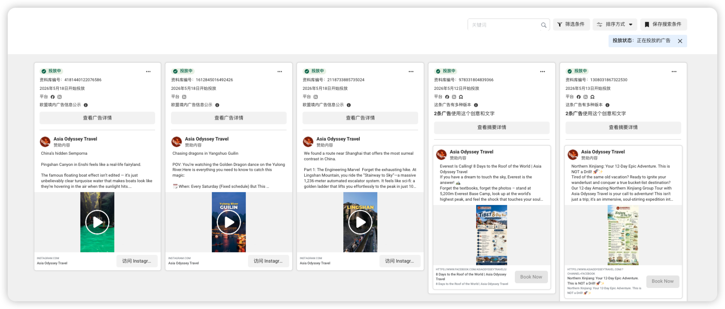Click info icon beside 这条广告有多种版本 on Everest card
725x309 pixels.
[476, 105]
